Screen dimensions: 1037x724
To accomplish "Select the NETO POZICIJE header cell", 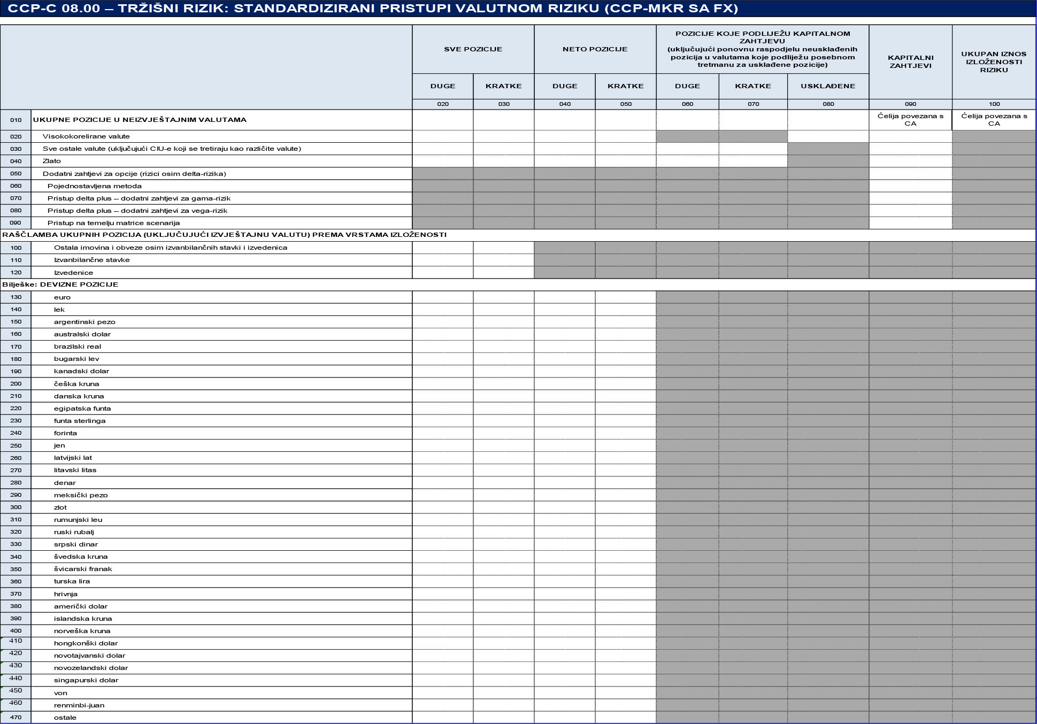I will pyautogui.click(x=595, y=49).
